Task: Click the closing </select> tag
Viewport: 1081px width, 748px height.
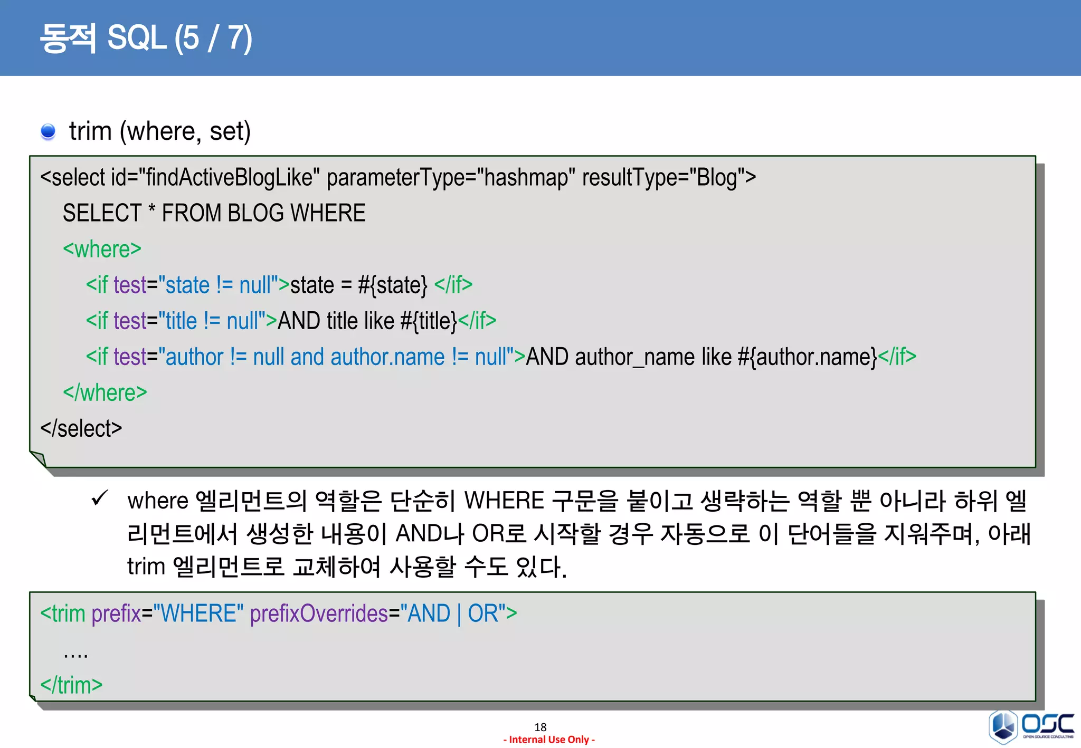Action: [x=81, y=428]
